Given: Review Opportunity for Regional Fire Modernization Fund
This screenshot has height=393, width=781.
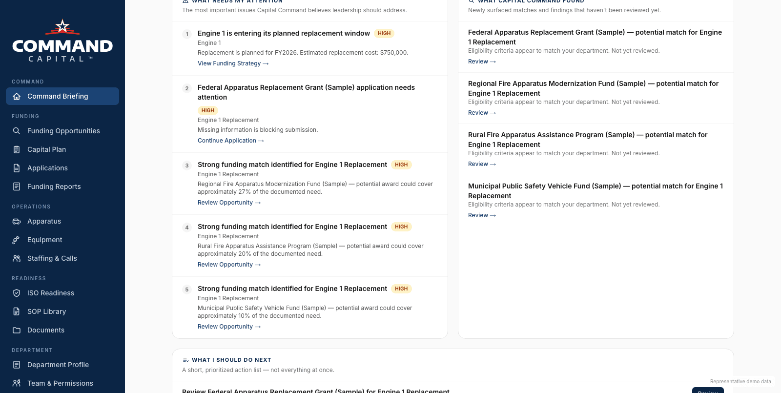Looking at the screenshot, I should point(229,203).
